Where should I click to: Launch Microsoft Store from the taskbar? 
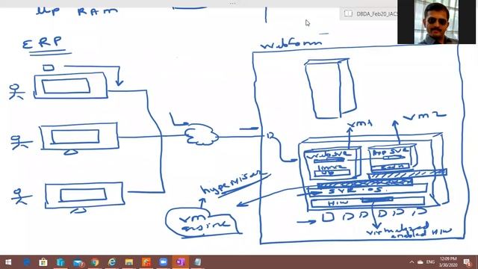[x=43, y=262]
